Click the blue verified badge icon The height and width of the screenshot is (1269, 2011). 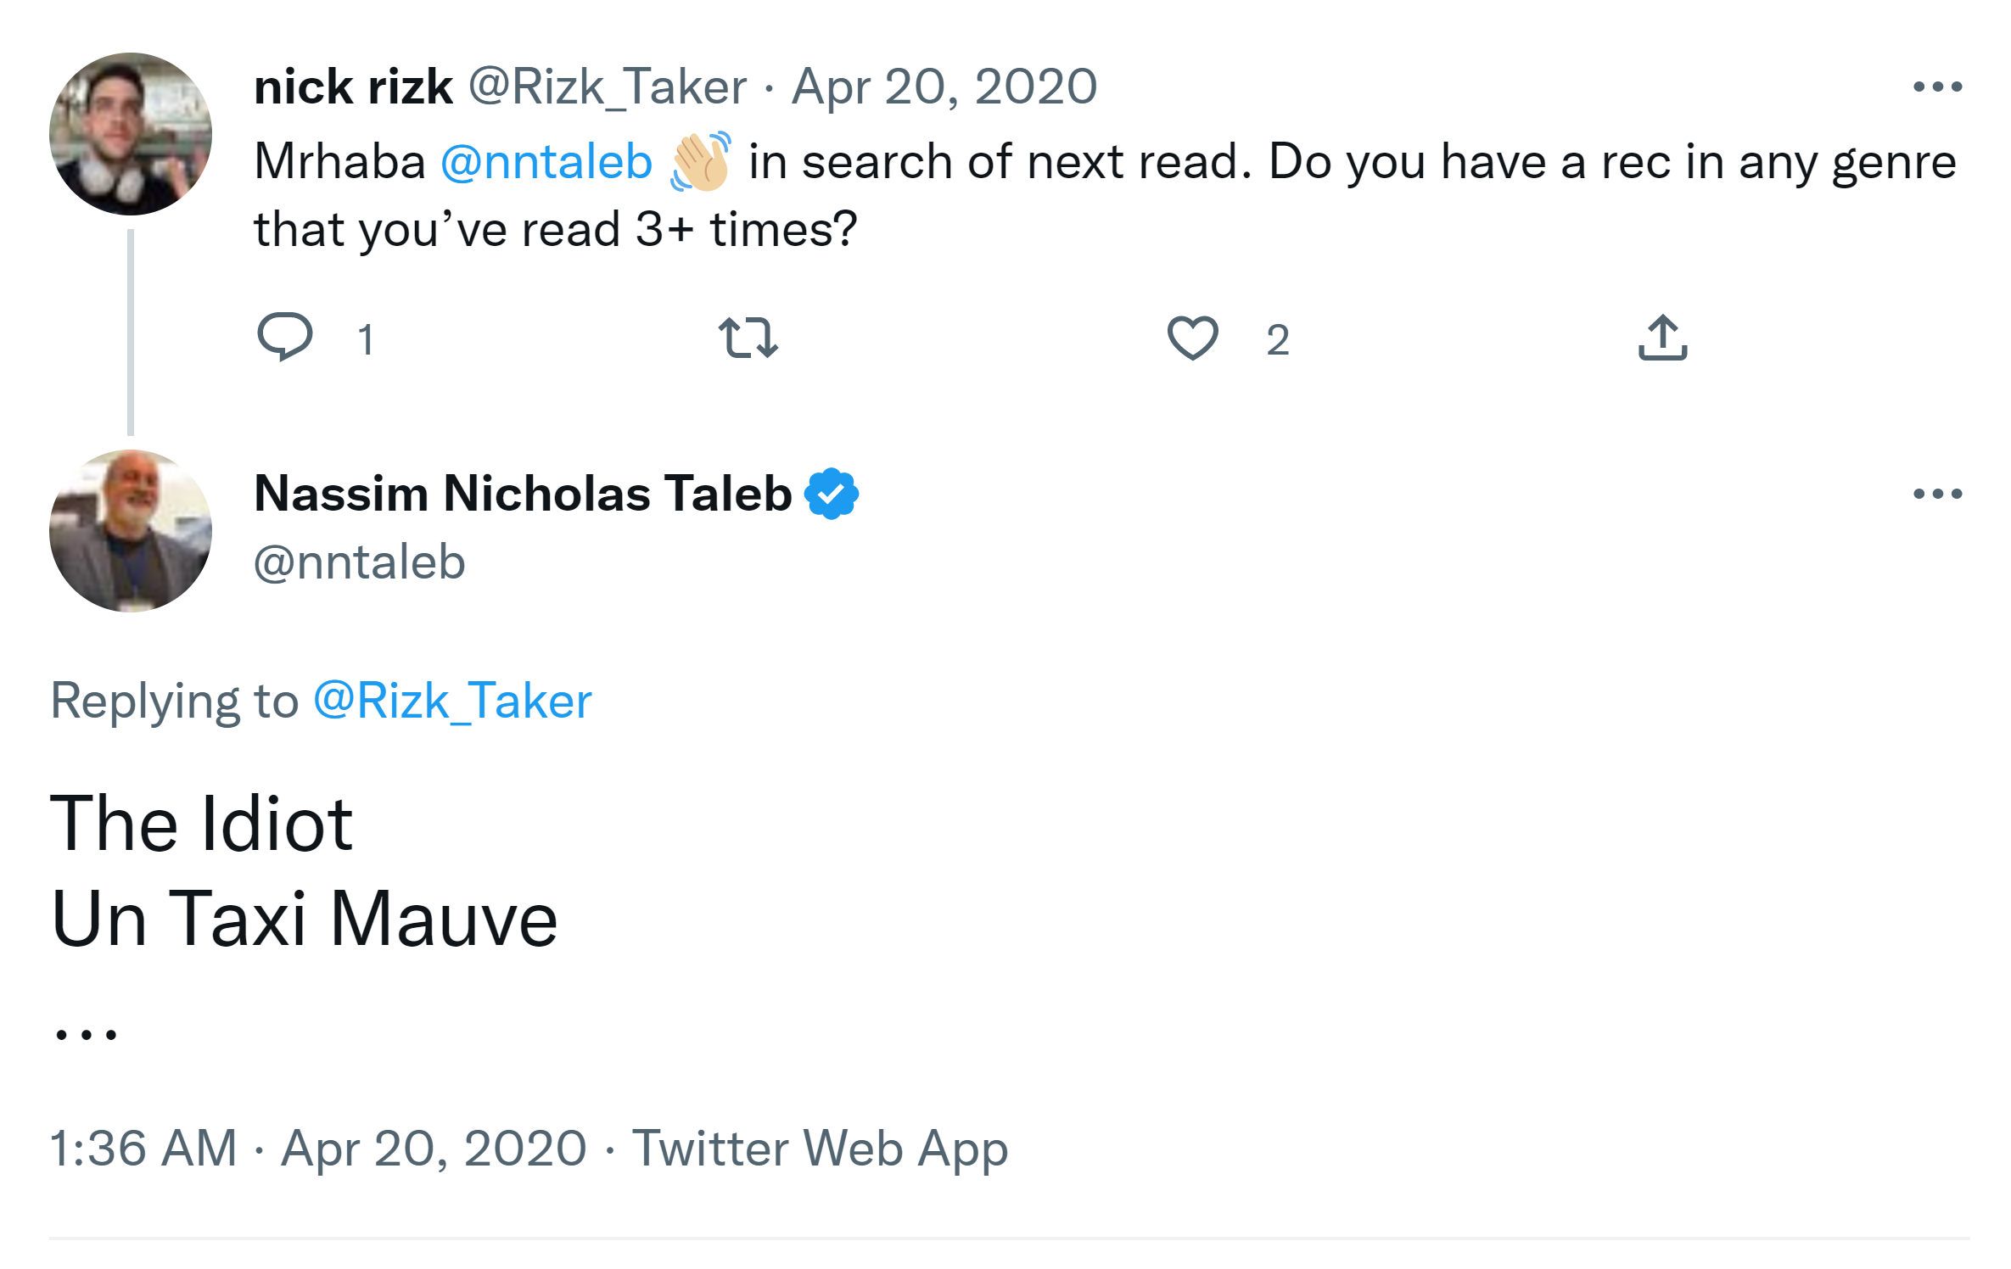tap(832, 494)
